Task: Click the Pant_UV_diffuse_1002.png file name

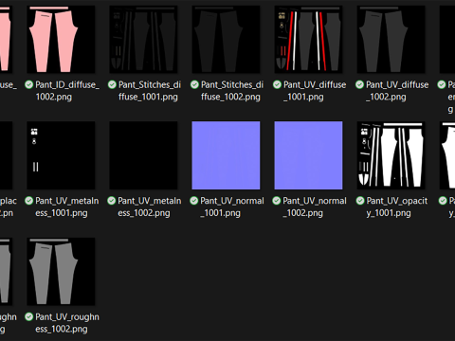Action: [x=397, y=91]
